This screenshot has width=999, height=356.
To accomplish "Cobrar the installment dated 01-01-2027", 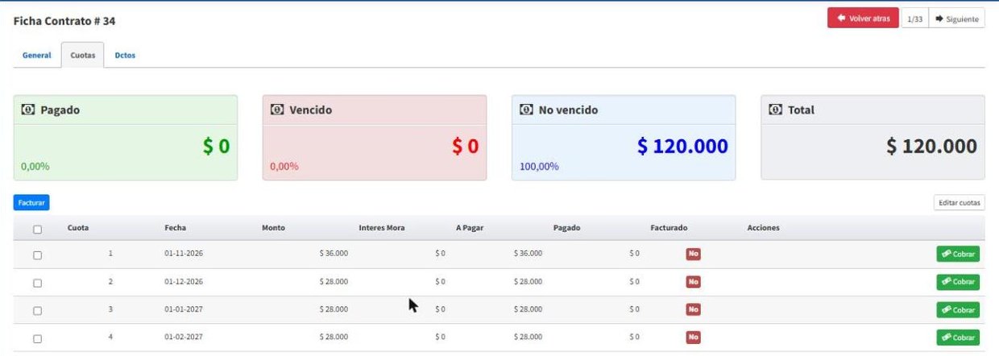I will click(x=958, y=309).
